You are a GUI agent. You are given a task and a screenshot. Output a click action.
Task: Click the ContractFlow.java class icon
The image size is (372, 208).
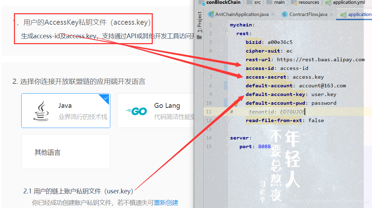pyautogui.click(x=284, y=15)
